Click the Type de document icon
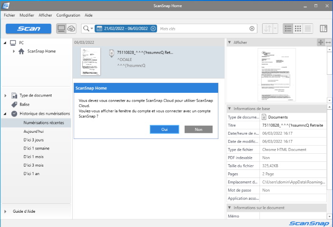Image resolution: width=333 pixels, height=227 pixels. coord(14,96)
